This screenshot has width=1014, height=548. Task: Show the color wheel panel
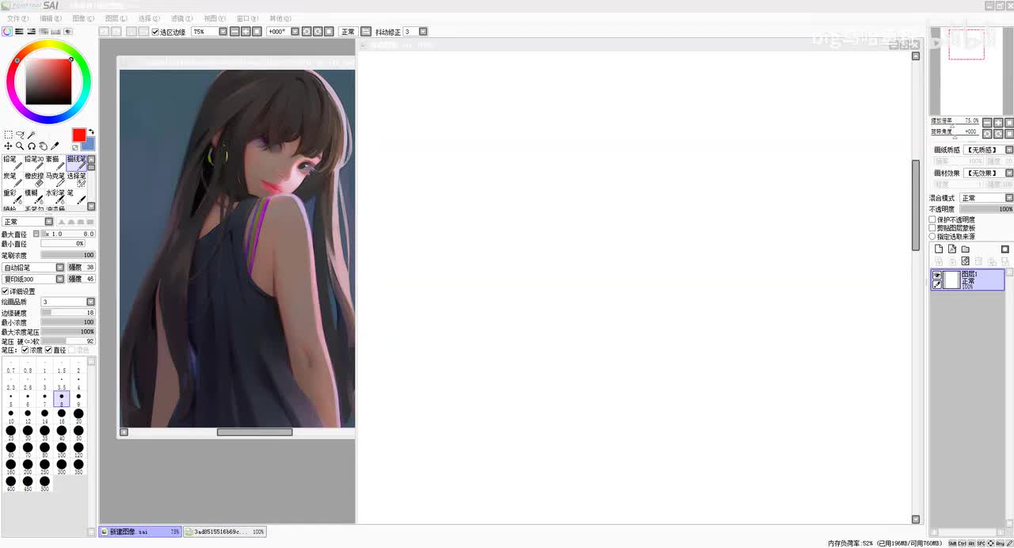7,32
